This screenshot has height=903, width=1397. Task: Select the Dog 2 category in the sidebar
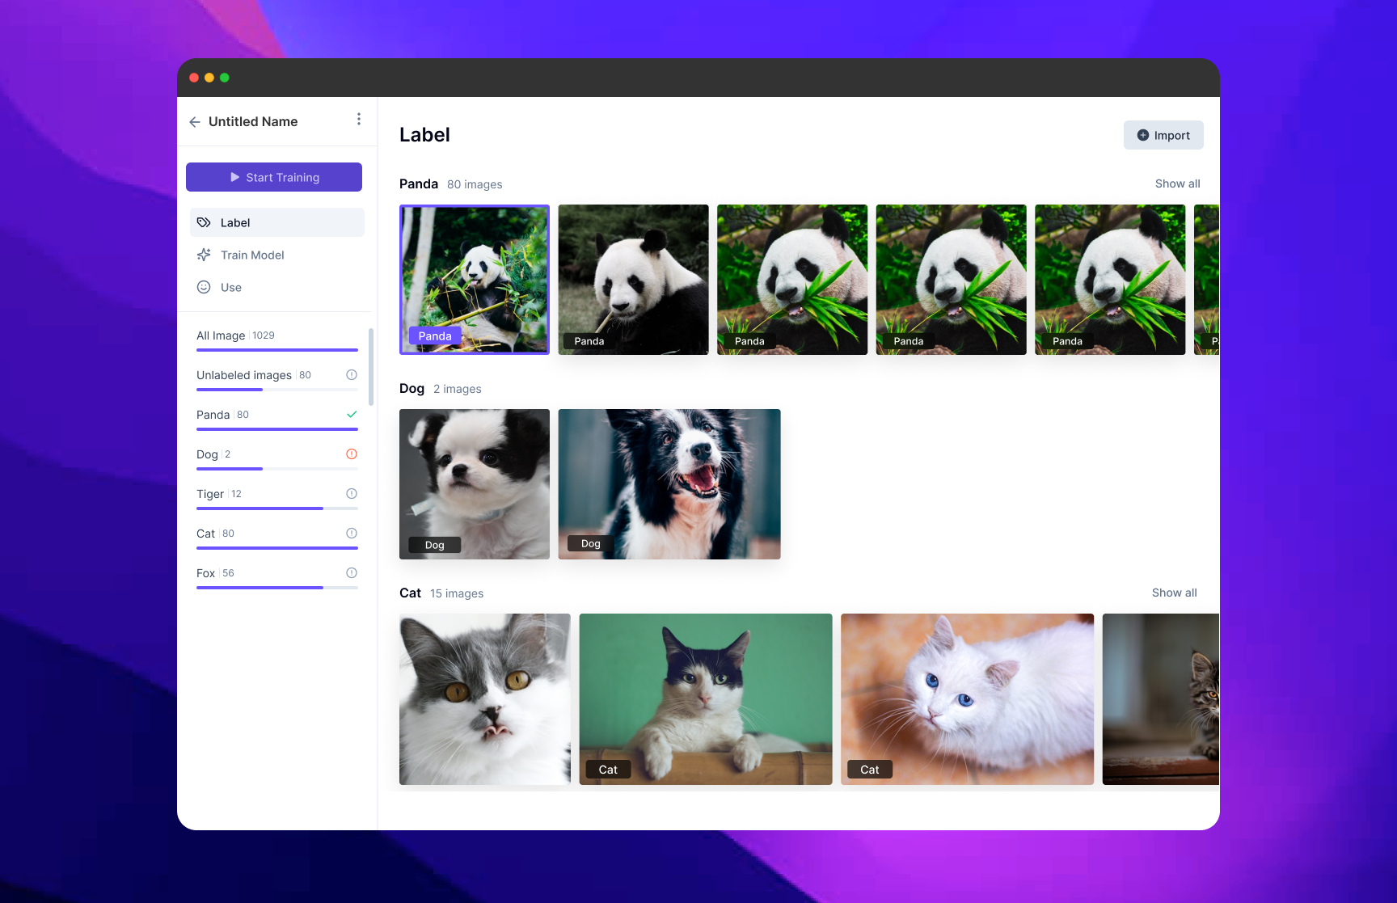(x=277, y=458)
